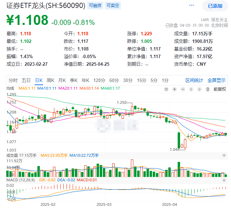Click the 可融资 tag
The width and height of the screenshot is (231, 210).
coord(95,6)
